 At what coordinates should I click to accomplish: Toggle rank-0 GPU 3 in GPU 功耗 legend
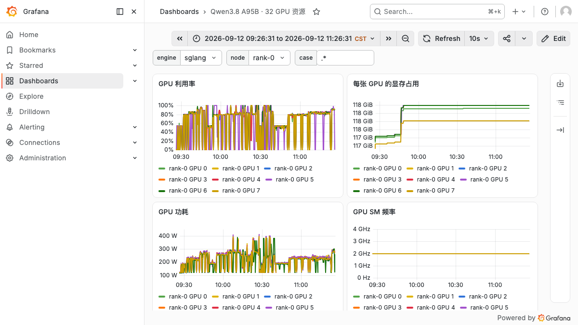point(188,308)
